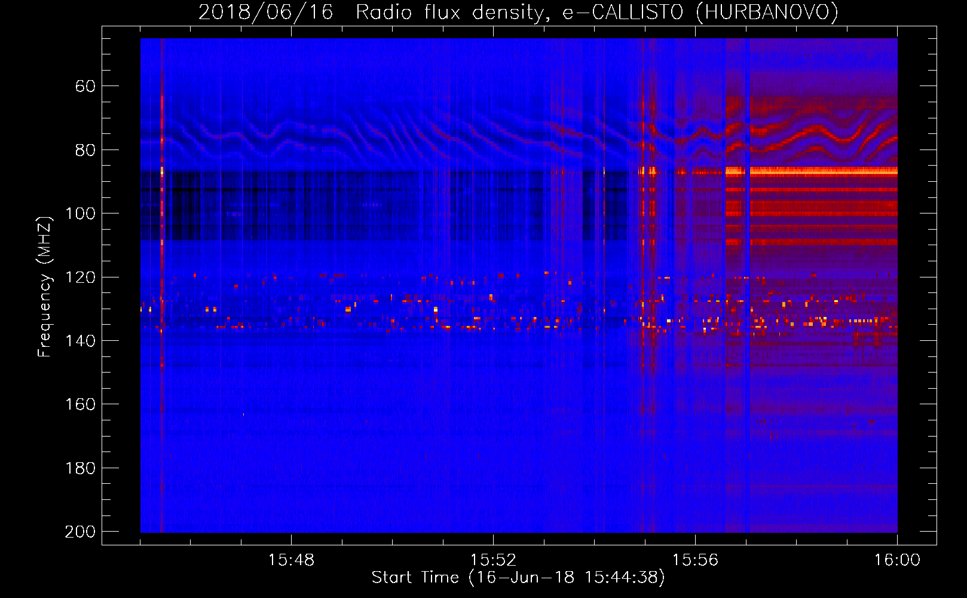Viewport: 967px width, 598px height.
Task: Click the 'Frequency (MHZ)' axis label
Action: click(45, 286)
